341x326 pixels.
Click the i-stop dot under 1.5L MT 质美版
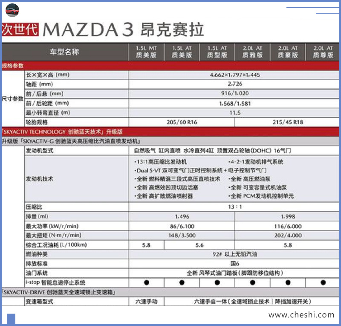[147, 282]
